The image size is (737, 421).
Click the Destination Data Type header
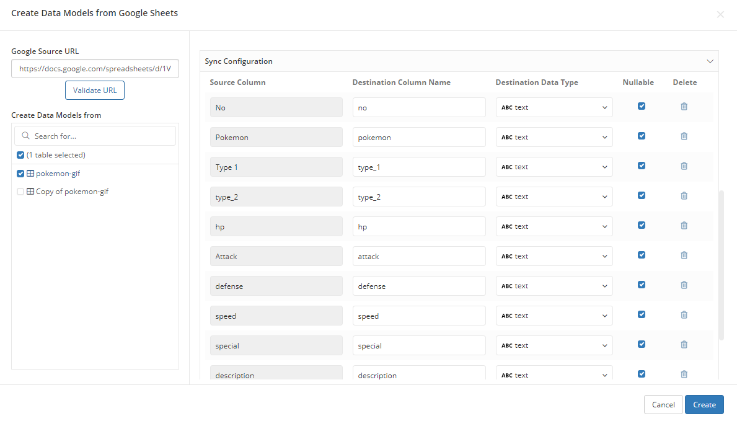tap(537, 82)
